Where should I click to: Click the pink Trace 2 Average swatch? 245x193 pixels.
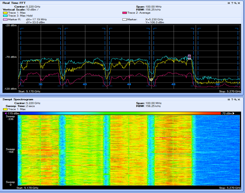coord(124,13)
